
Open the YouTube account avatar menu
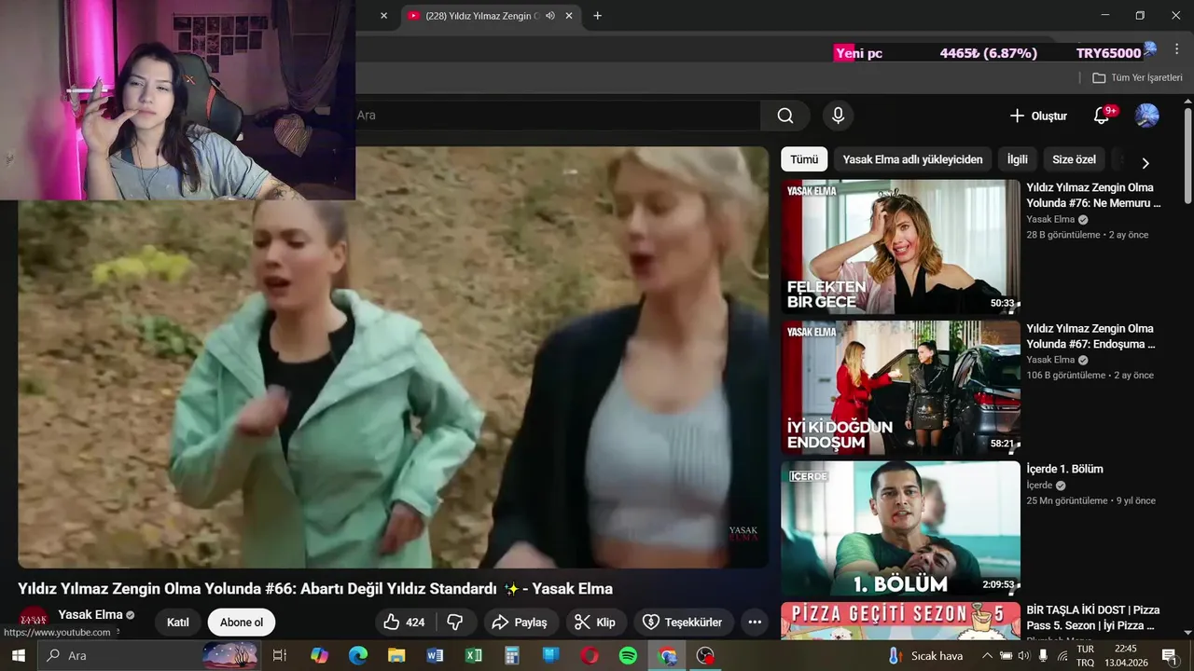click(1146, 116)
